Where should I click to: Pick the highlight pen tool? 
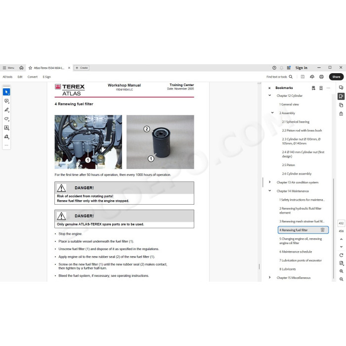6,110
